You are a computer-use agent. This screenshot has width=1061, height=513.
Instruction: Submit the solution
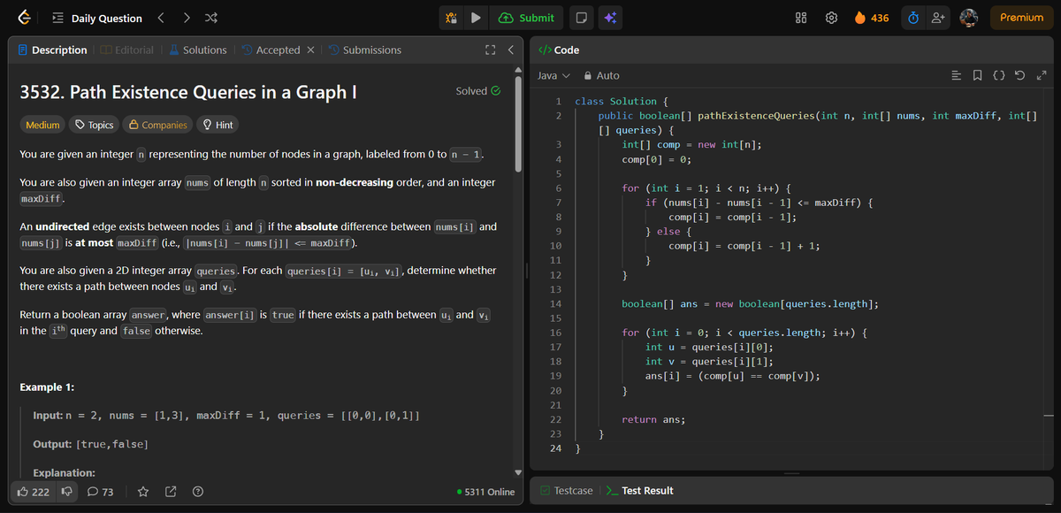(x=527, y=18)
